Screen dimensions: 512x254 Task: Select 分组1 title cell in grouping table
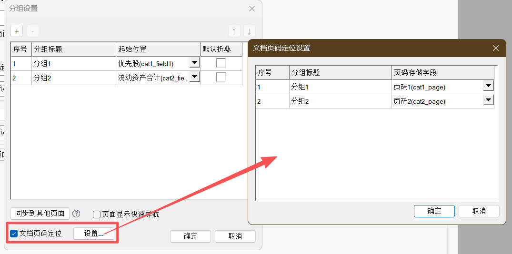74,63
